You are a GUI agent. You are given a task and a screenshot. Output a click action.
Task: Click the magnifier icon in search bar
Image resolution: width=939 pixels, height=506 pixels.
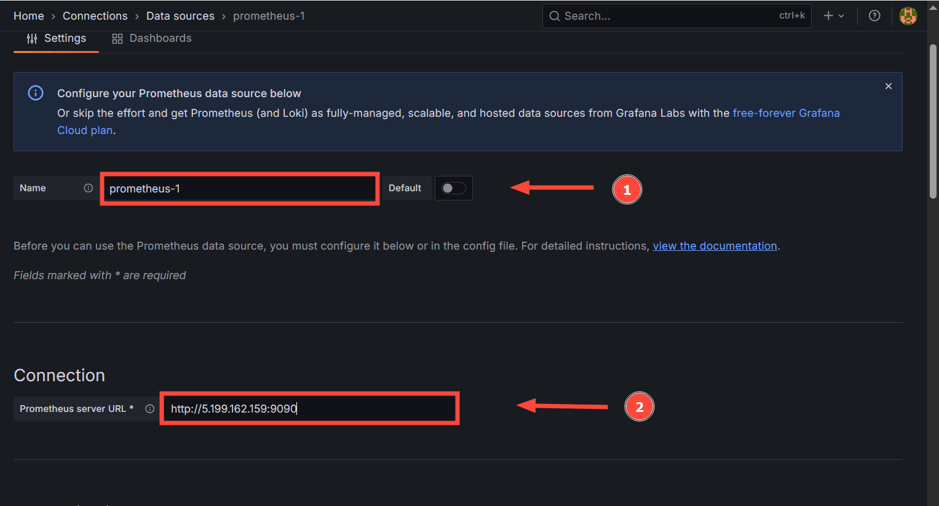point(555,16)
